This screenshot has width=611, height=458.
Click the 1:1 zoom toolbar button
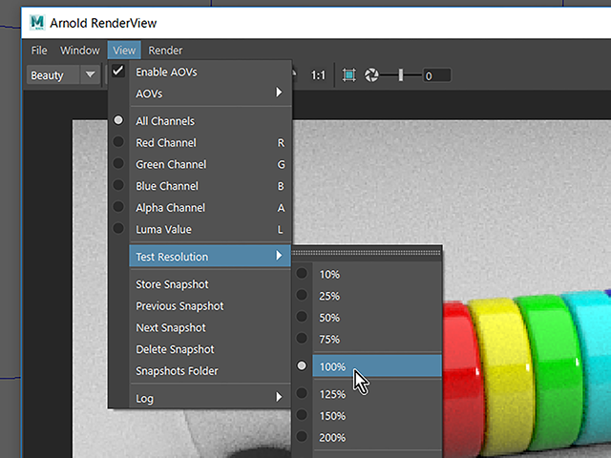click(x=318, y=75)
